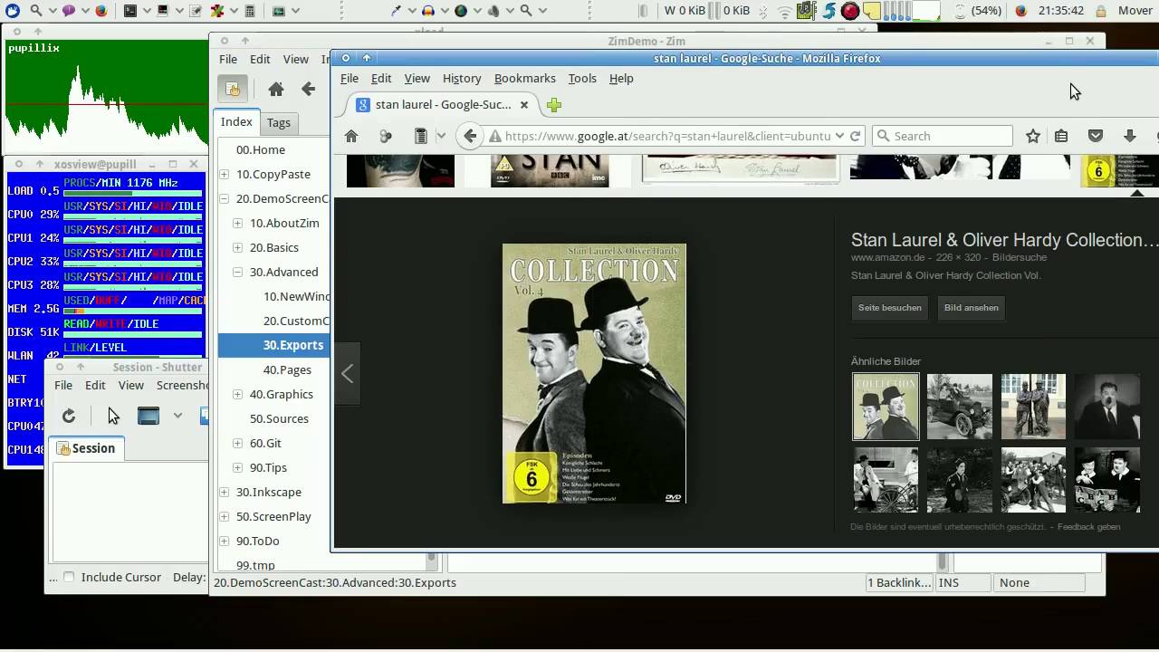Click the application finder magnifier in the left panel
Image resolution: width=1159 pixels, height=652 pixels.
(x=35, y=11)
